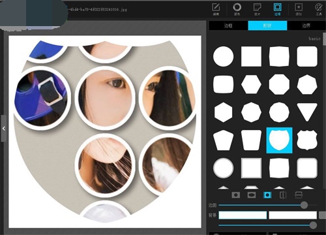The width and height of the screenshot is (326, 235).
Task: Choose the trapezoid shape narrower at bottom
Action: (251, 140)
